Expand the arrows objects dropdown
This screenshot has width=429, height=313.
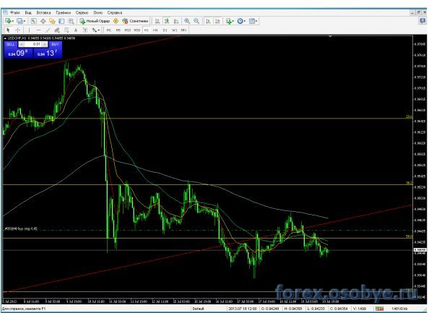(x=99, y=30)
